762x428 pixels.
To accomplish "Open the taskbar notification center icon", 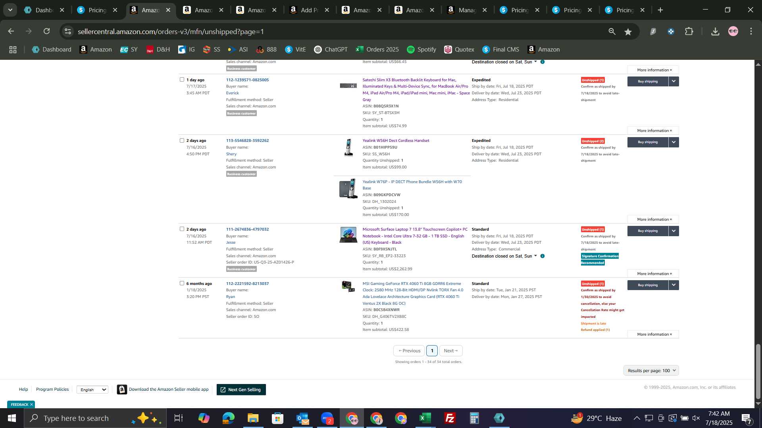I will tap(746, 418).
